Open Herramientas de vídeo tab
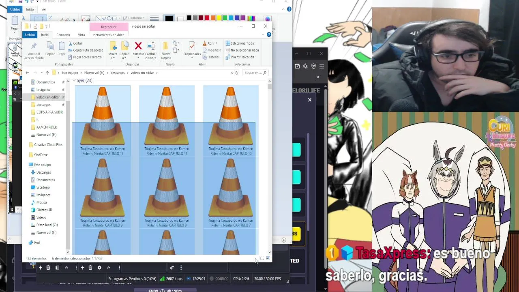 click(109, 35)
